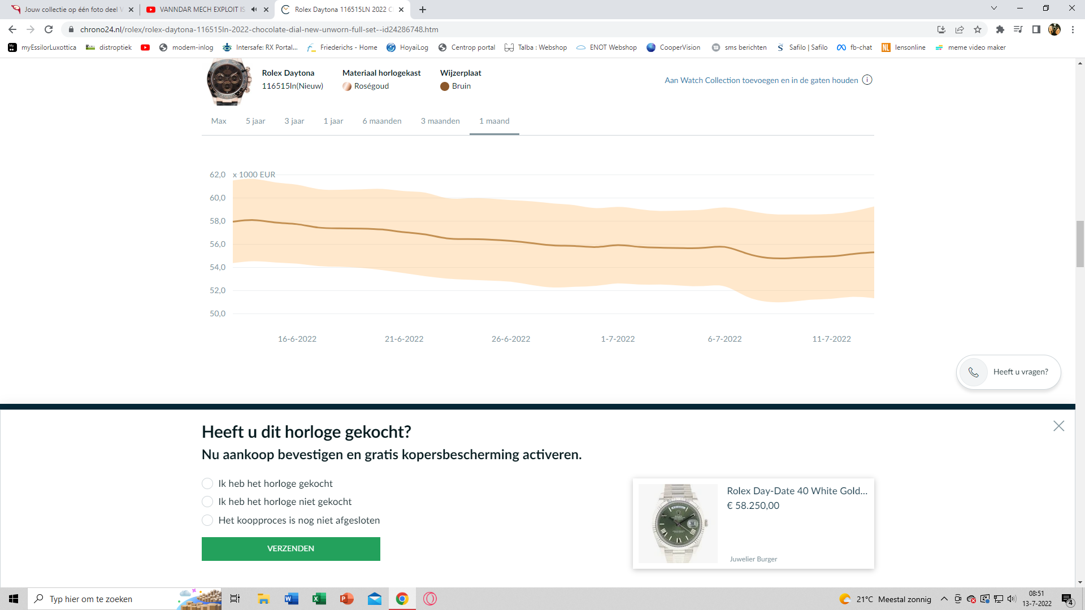Mute the VANNDAR MECH tab audio icon
1085x610 pixels.
pyautogui.click(x=254, y=10)
